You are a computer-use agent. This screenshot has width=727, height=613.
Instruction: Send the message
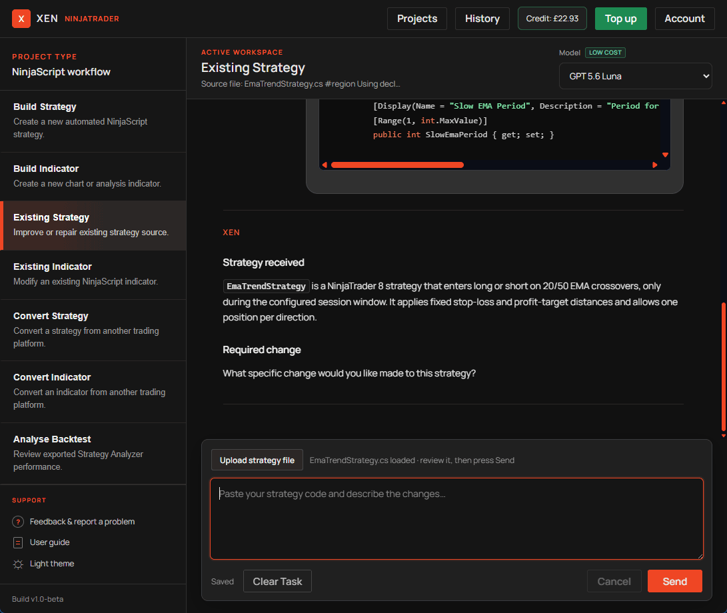click(674, 581)
